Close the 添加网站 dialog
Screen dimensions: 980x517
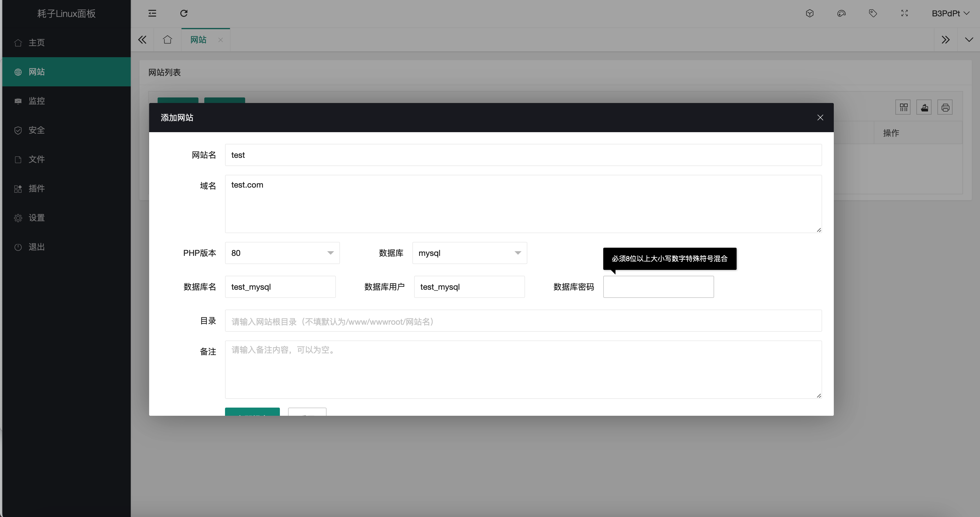point(820,118)
